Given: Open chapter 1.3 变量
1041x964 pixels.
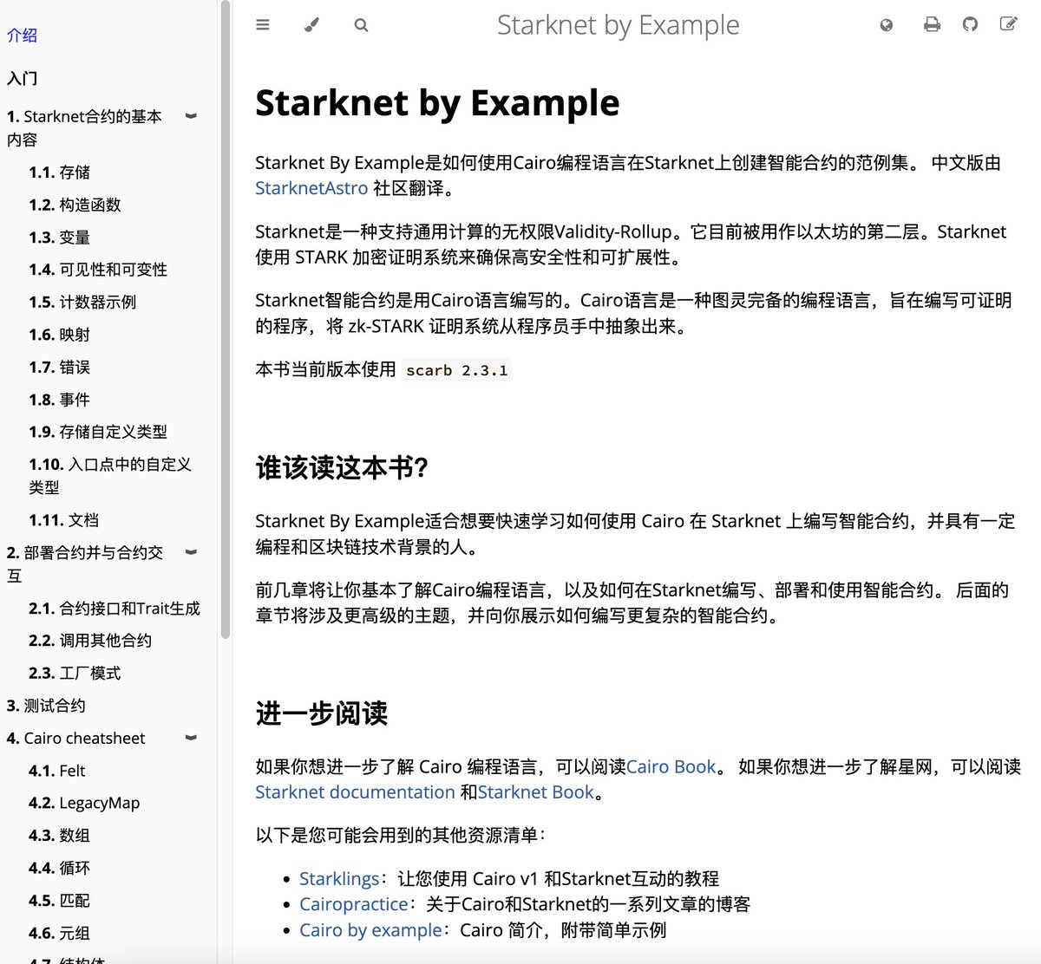Looking at the screenshot, I should tap(59, 238).
